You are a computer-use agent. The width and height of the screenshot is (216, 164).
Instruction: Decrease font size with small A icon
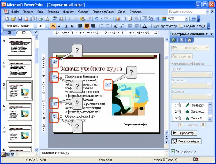pyautogui.click(x=122, y=26)
